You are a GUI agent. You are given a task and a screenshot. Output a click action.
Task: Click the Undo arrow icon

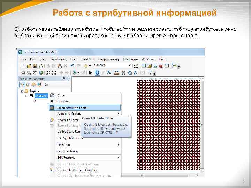point(73,66)
